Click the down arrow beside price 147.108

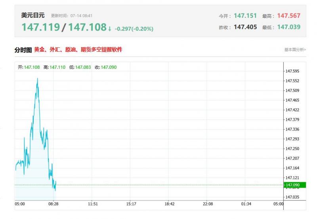pos(110,29)
